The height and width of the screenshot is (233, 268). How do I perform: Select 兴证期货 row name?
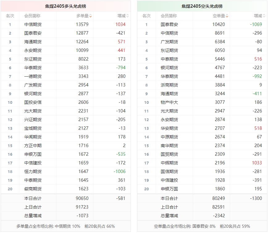[33, 120]
